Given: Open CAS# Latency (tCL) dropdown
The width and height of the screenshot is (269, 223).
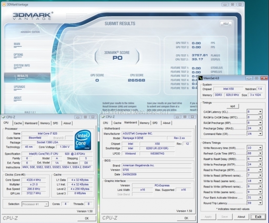Looking at the screenshot, I should point(260,112).
